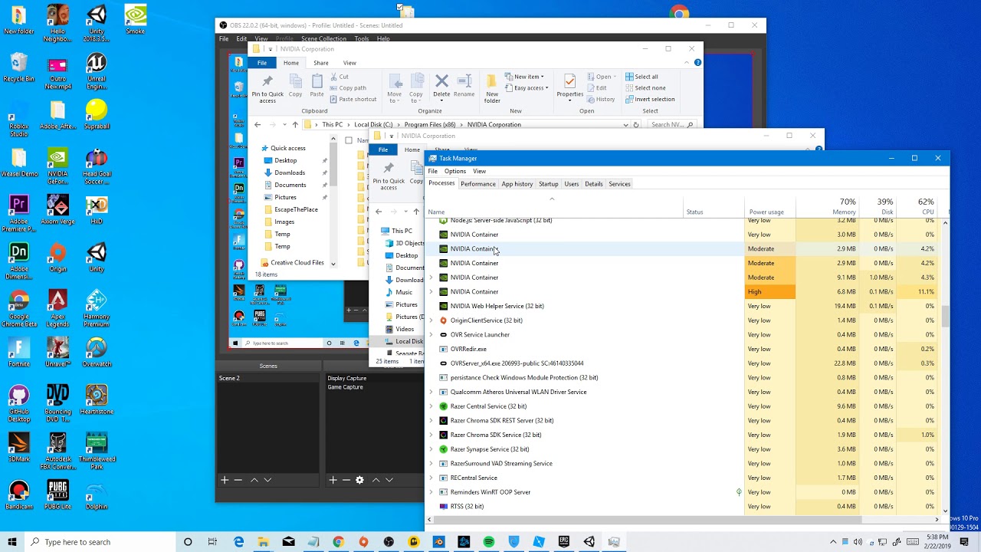Viewport: 981px width, 552px height.
Task: Click the Explorer search box
Action: pyautogui.click(x=672, y=125)
